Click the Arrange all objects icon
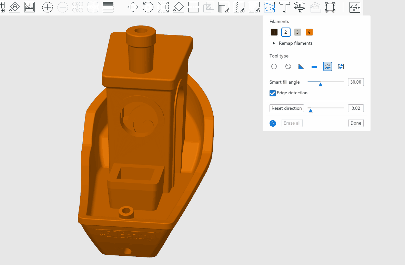The image size is (405, 265). point(29,7)
